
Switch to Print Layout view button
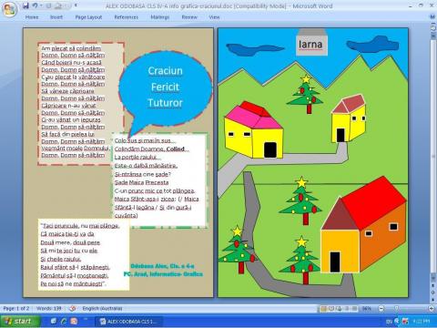tap(323, 309)
